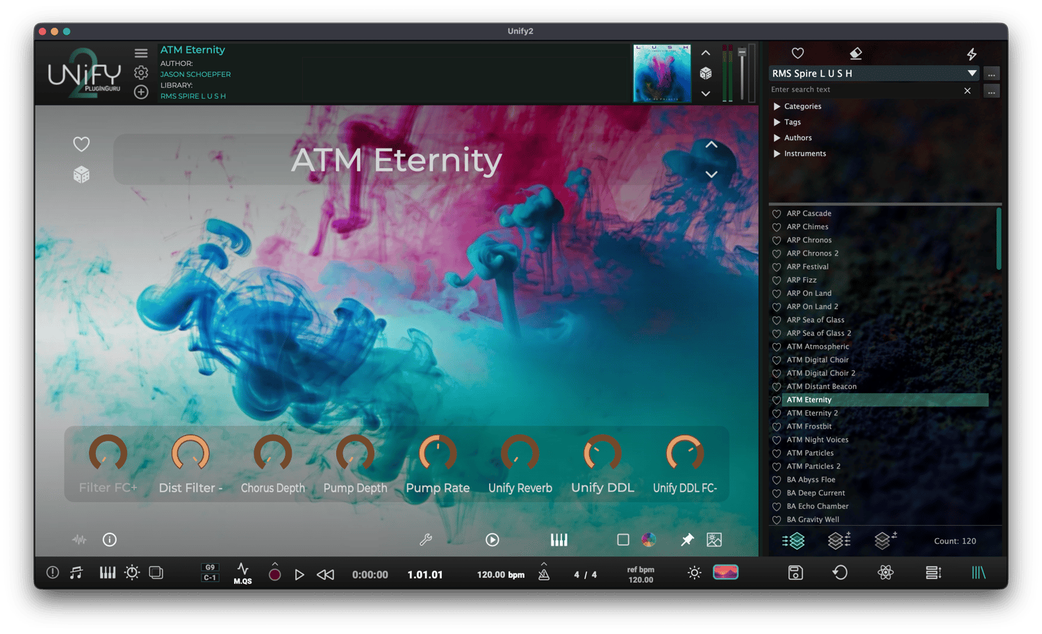
Task: Click the circular revert arrow icon
Action: 840,573
